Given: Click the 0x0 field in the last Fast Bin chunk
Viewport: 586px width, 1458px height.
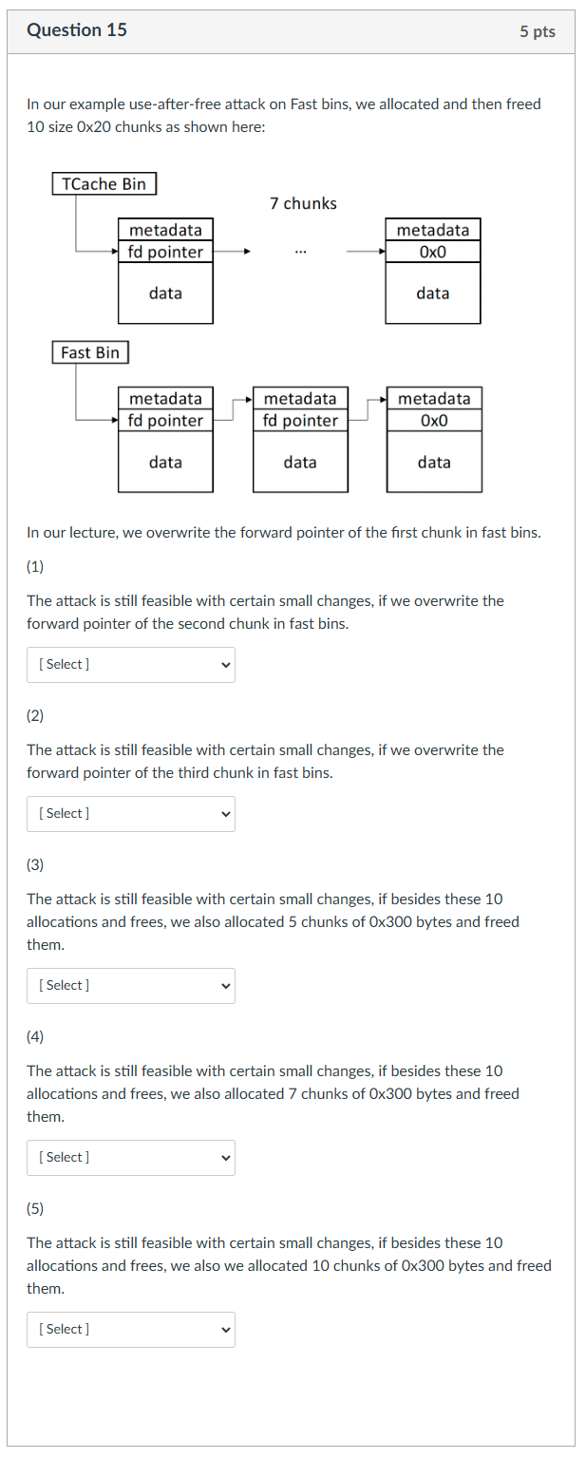Looking at the screenshot, I should [434, 421].
